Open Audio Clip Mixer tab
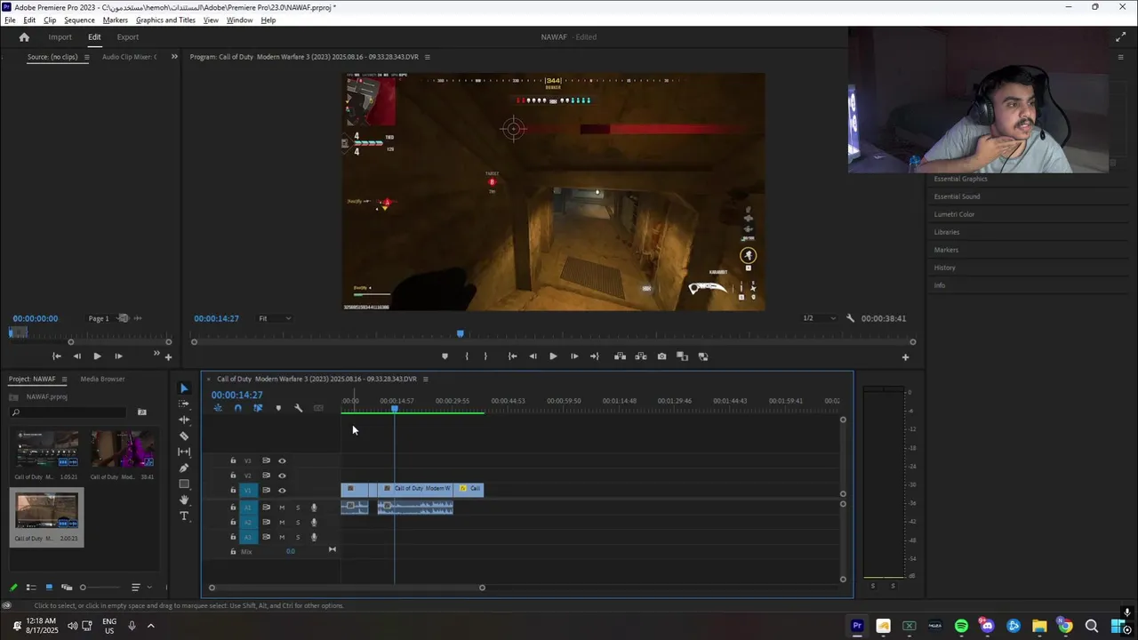 pyautogui.click(x=129, y=57)
